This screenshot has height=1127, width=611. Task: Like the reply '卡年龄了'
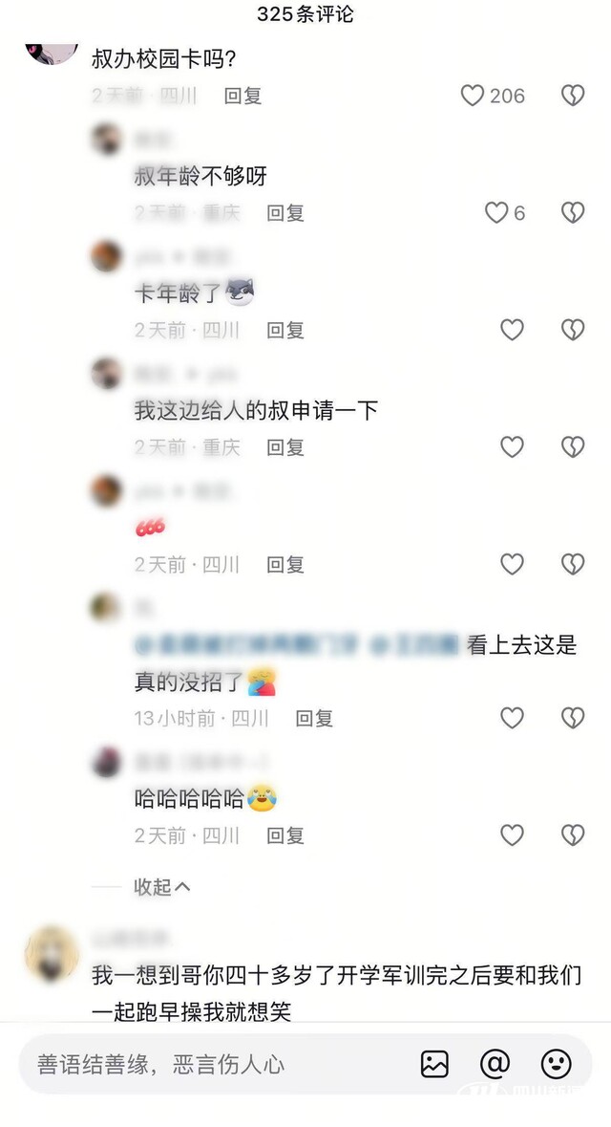(512, 330)
